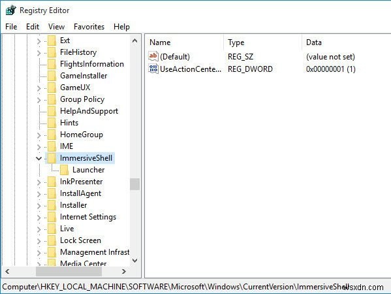This screenshot has width=391, height=294.
Task: Expand the Internet Settings key
Action: pyautogui.click(x=39, y=217)
